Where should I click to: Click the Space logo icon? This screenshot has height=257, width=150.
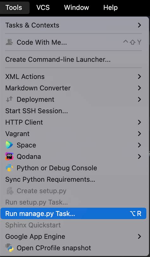9,145
